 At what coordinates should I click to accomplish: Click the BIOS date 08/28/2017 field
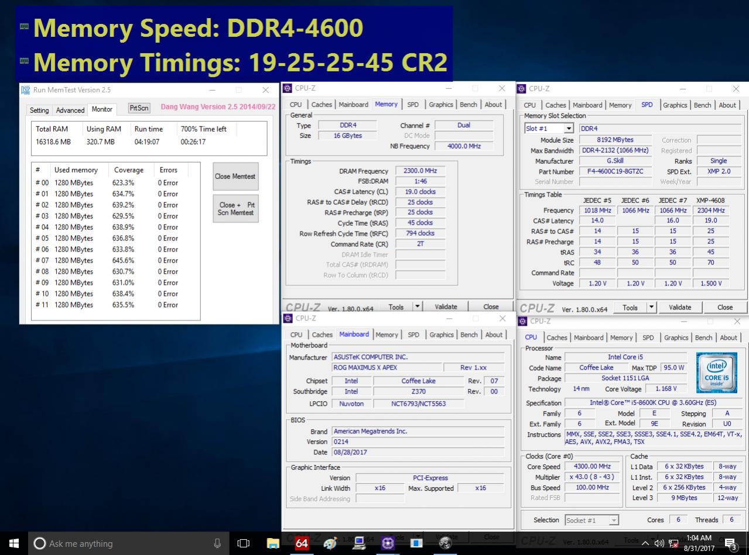[418, 452]
